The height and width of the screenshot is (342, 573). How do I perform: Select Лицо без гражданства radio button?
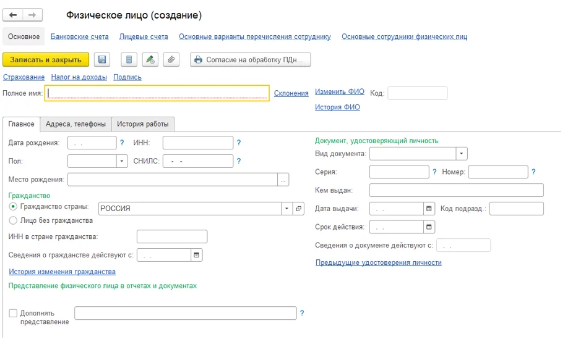click(x=13, y=220)
